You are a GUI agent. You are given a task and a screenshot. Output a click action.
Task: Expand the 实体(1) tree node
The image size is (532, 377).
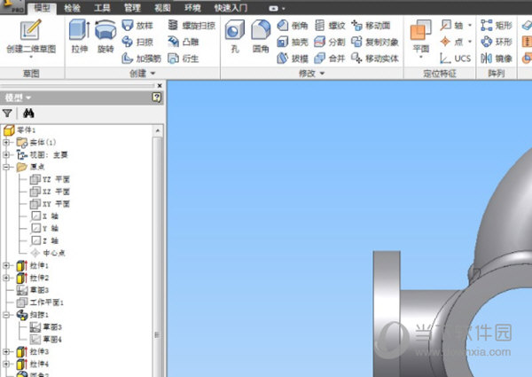pos(6,142)
